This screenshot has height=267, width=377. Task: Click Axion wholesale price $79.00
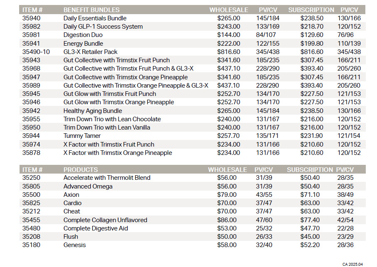(227, 195)
